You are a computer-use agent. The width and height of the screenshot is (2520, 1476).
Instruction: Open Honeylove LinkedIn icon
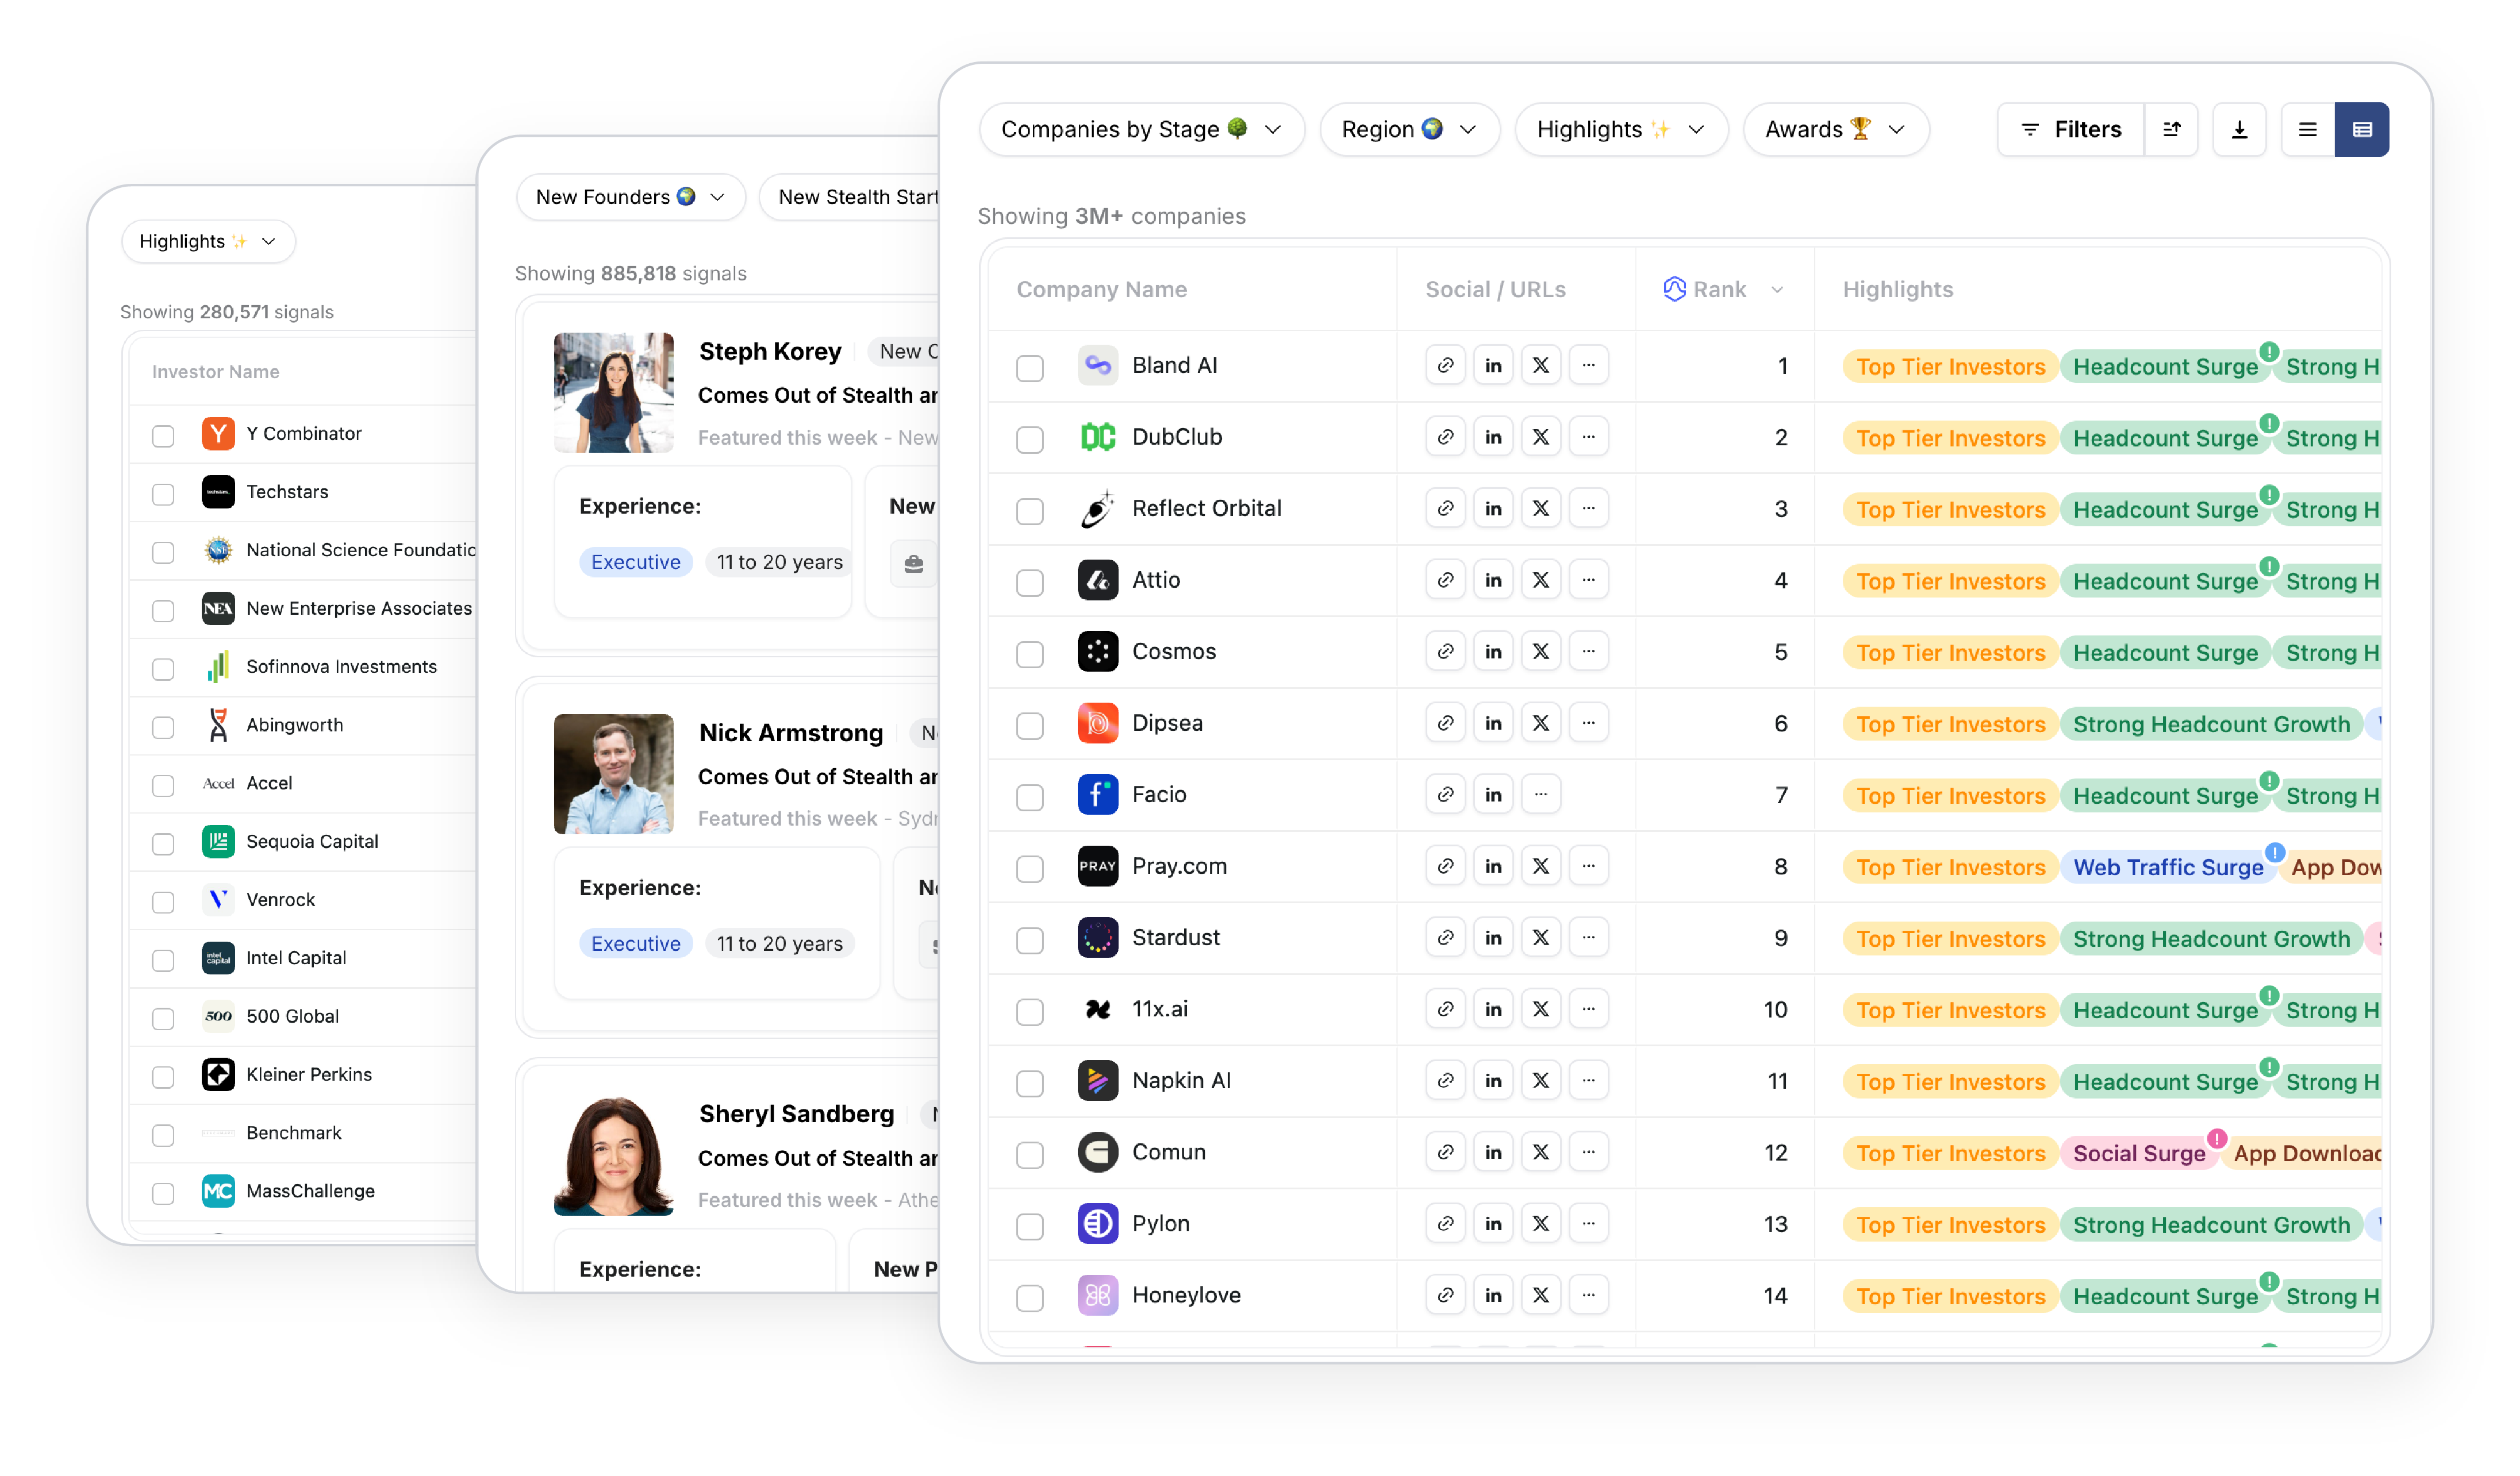[1493, 1295]
